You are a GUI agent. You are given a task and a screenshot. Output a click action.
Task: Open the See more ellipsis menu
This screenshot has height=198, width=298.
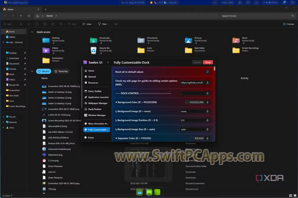pyautogui.click(x=116, y=24)
